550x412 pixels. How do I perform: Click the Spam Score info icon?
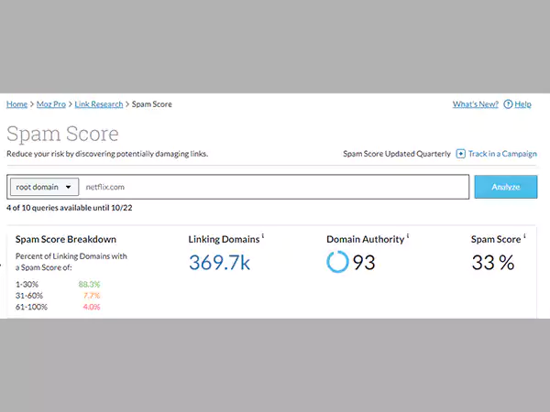coord(524,236)
